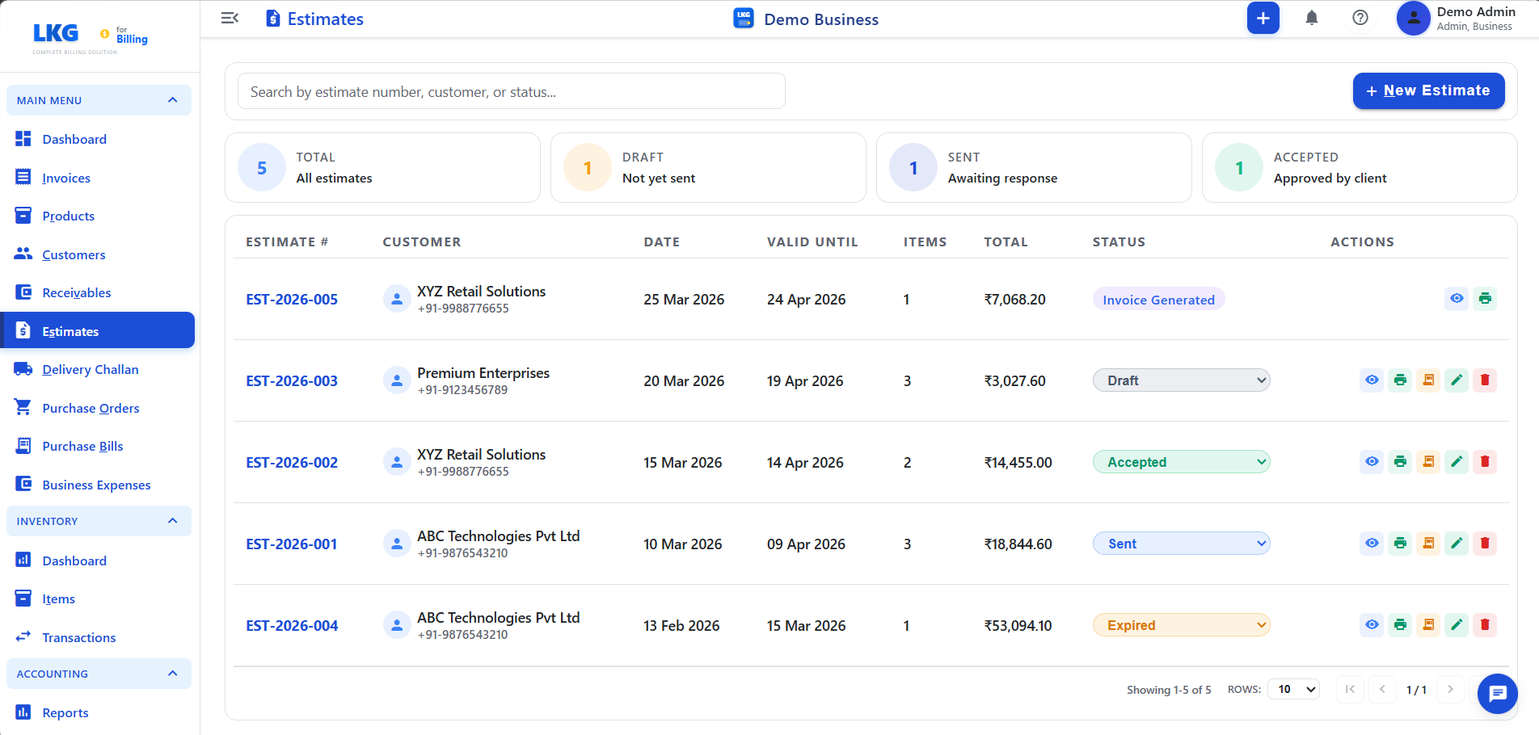The image size is (1539, 735).
Task: Edit estimate EST-2026-003 with pencil icon
Action: click(1457, 380)
